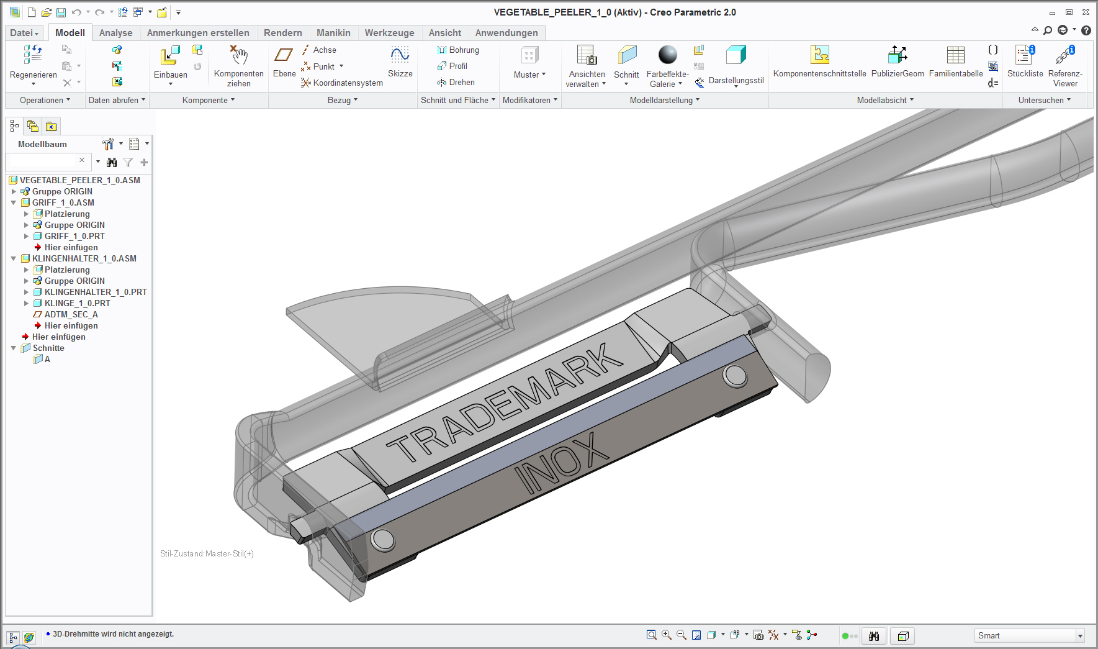This screenshot has width=1098, height=649.
Task: Click the window switcher icon in the quick-access toolbar
Action: tap(138, 12)
